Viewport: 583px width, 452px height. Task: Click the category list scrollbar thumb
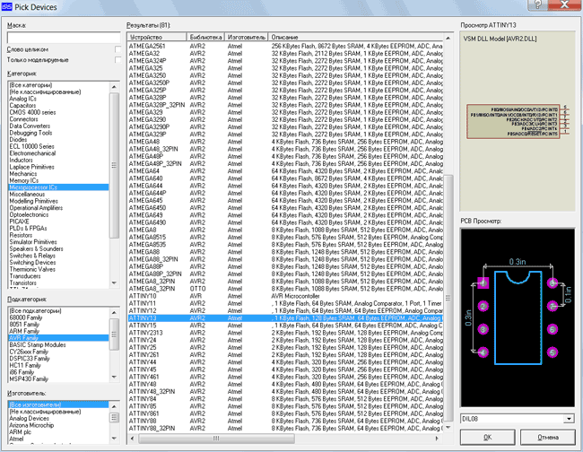(114, 165)
